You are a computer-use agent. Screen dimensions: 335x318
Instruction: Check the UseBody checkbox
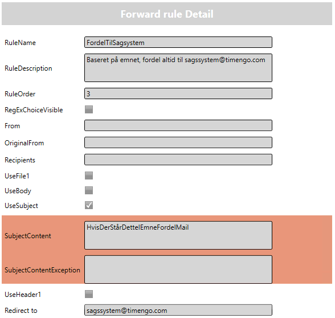[x=89, y=190]
